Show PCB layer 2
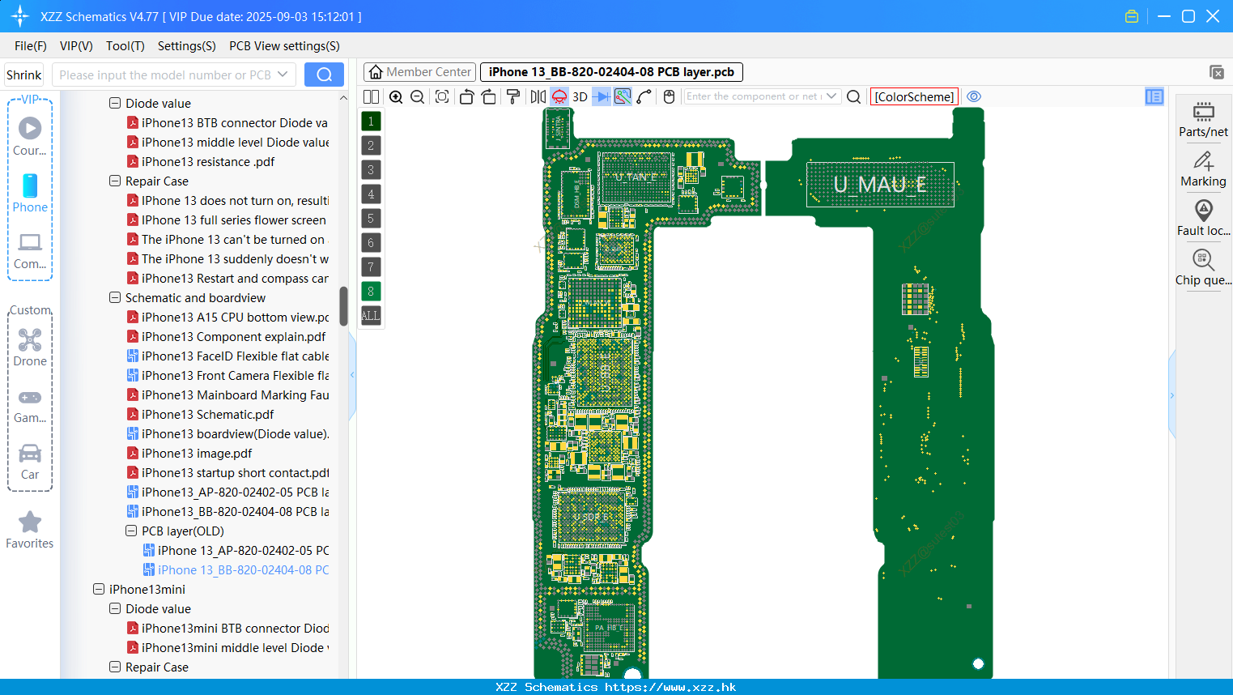Viewport: 1233px width, 695px height. pyautogui.click(x=371, y=146)
